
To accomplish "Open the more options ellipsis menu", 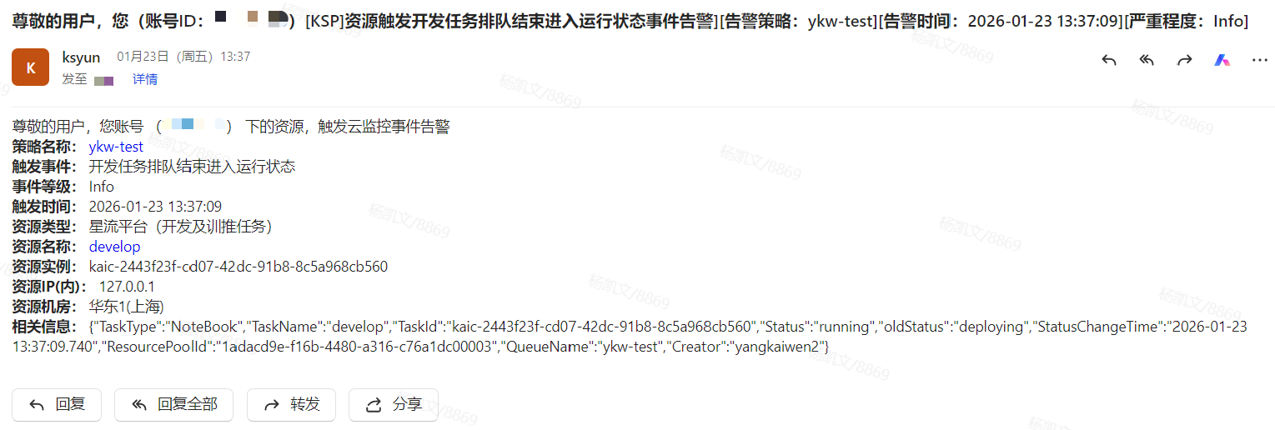I will click(1260, 60).
